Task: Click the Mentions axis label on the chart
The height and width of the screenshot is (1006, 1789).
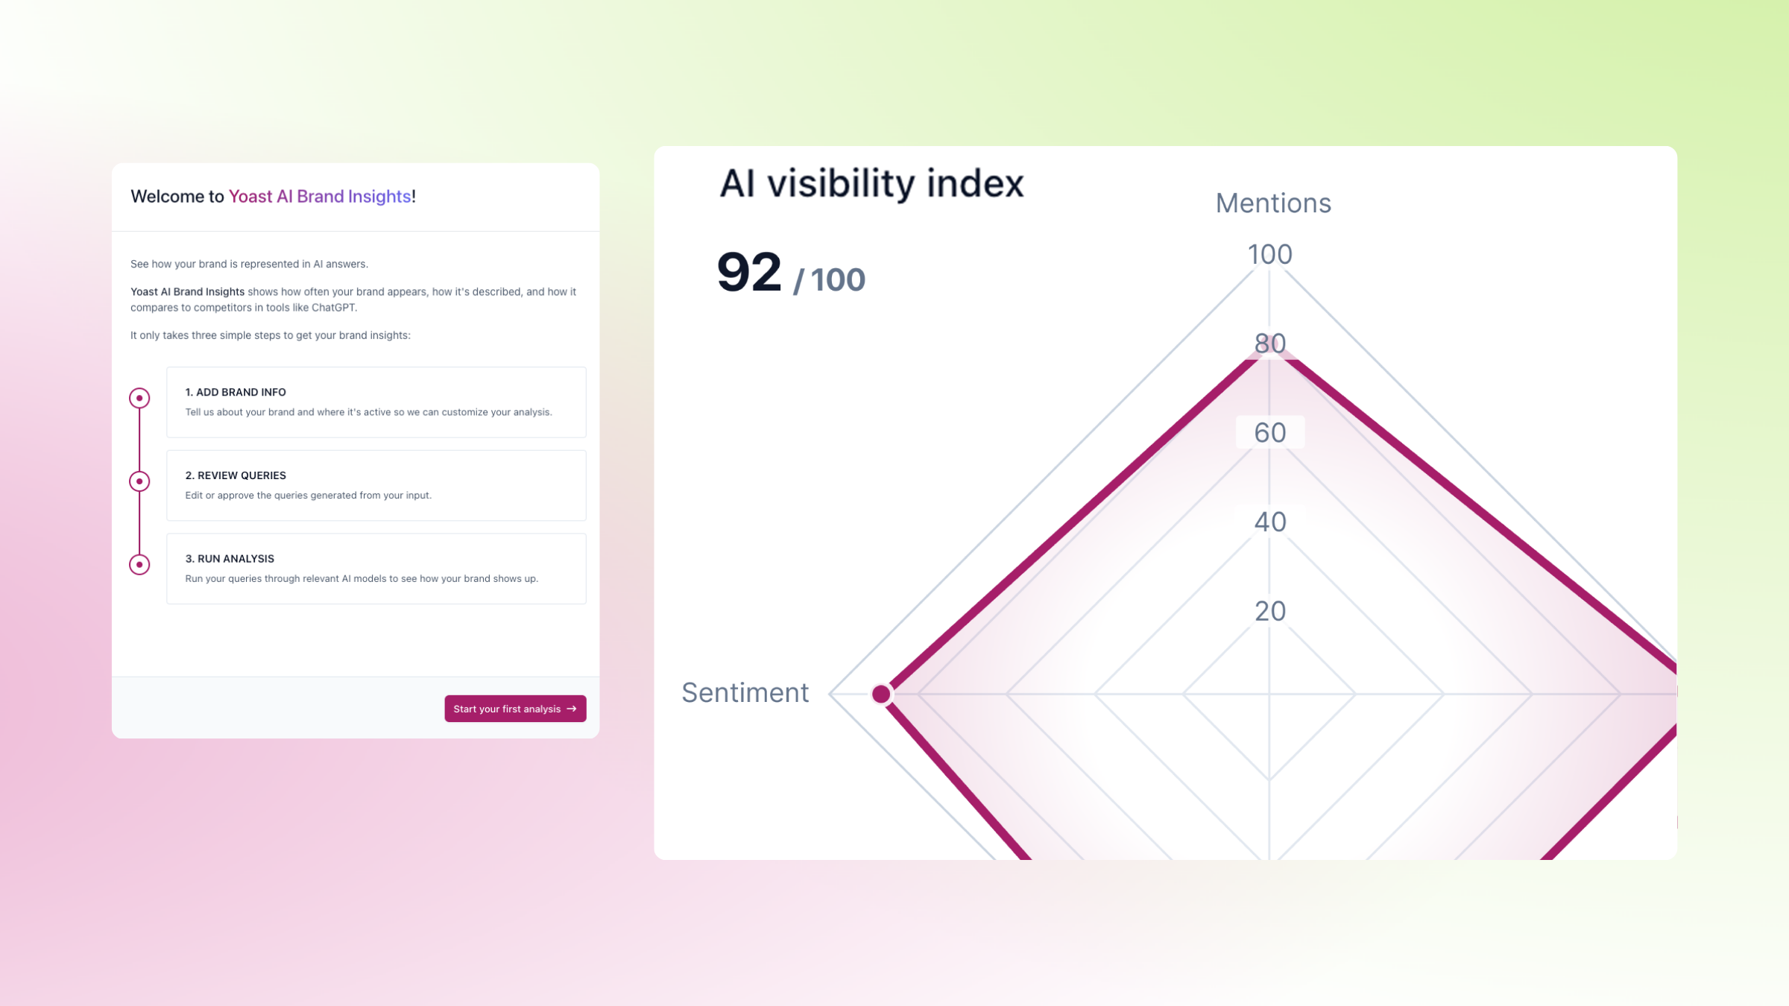Action: coord(1273,203)
